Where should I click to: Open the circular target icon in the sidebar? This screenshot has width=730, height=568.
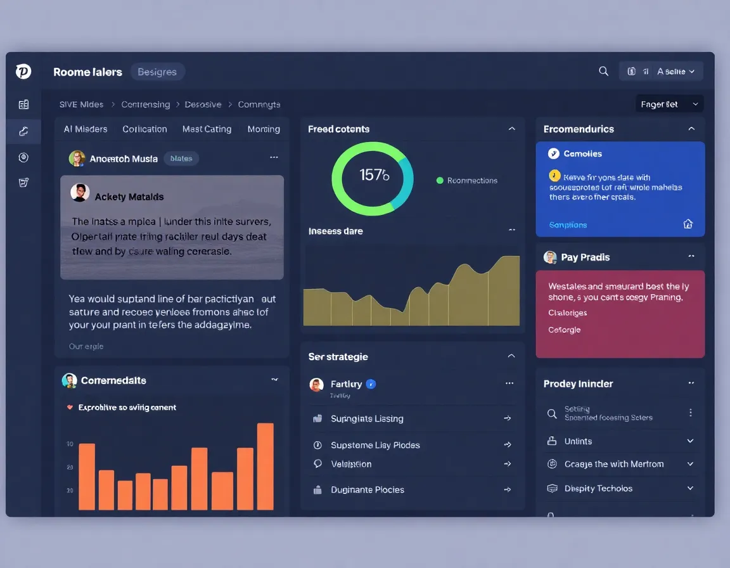click(x=23, y=157)
